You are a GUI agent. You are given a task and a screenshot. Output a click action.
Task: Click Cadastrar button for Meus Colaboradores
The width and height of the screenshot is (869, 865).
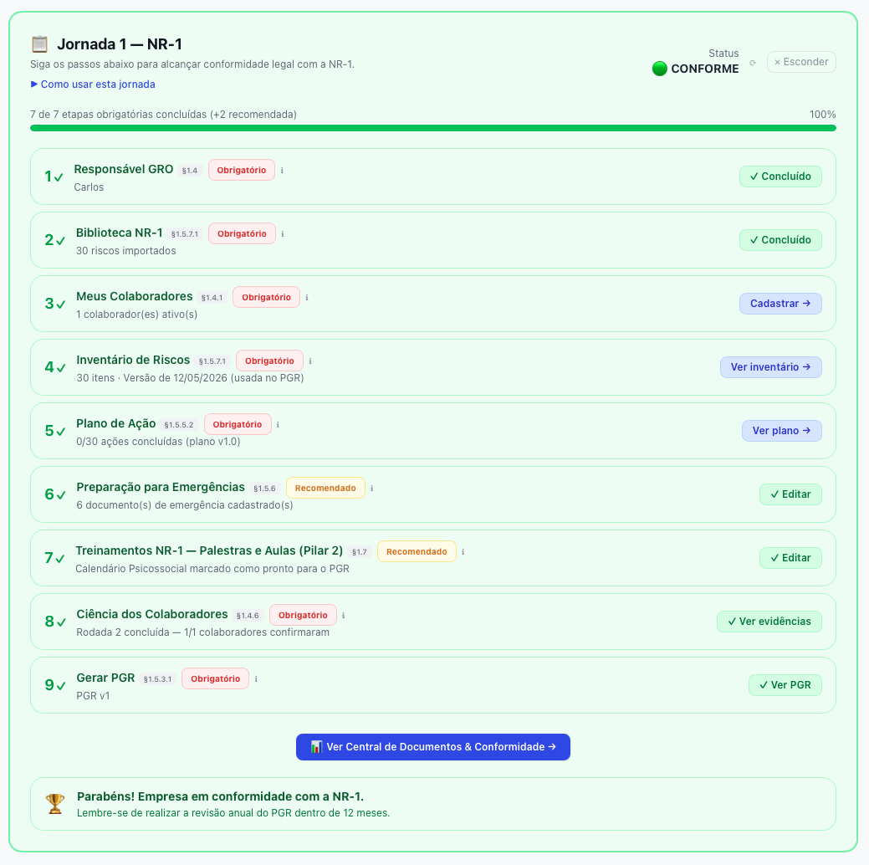click(x=780, y=304)
